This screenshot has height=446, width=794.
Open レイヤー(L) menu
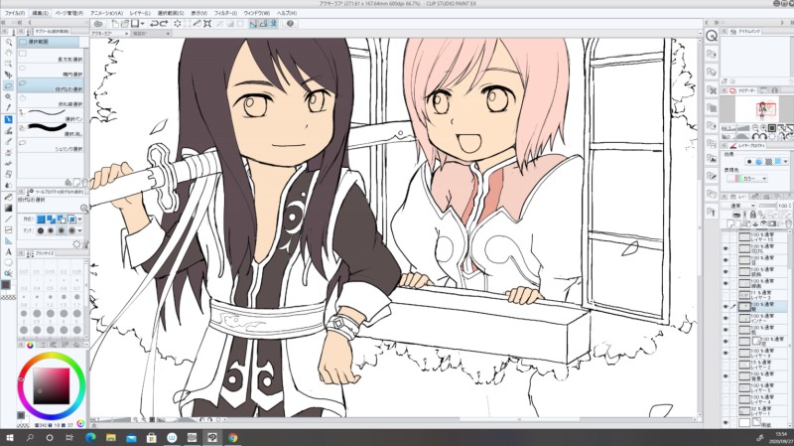click(140, 13)
